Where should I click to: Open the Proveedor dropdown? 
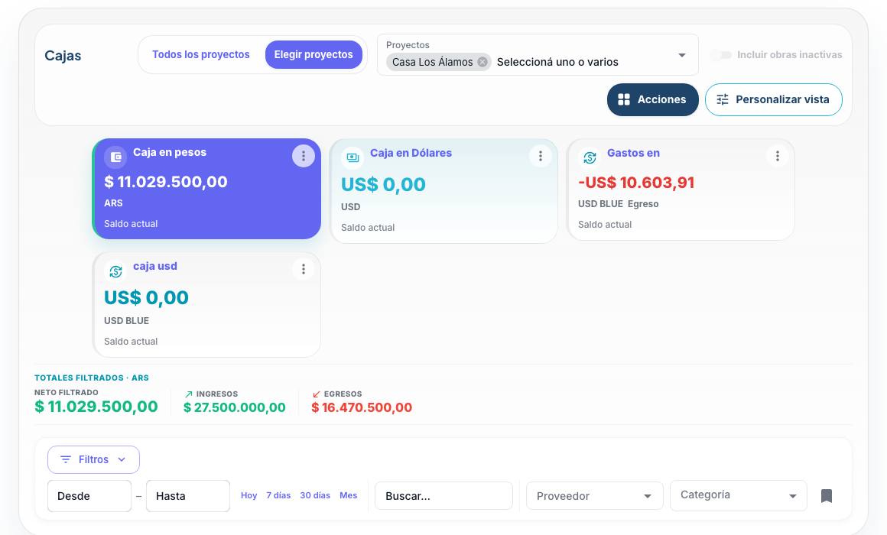click(595, 496)
